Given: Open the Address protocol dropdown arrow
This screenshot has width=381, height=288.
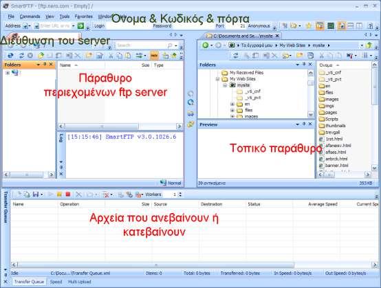Looking at the screenshot, I should tap(30, 25).
